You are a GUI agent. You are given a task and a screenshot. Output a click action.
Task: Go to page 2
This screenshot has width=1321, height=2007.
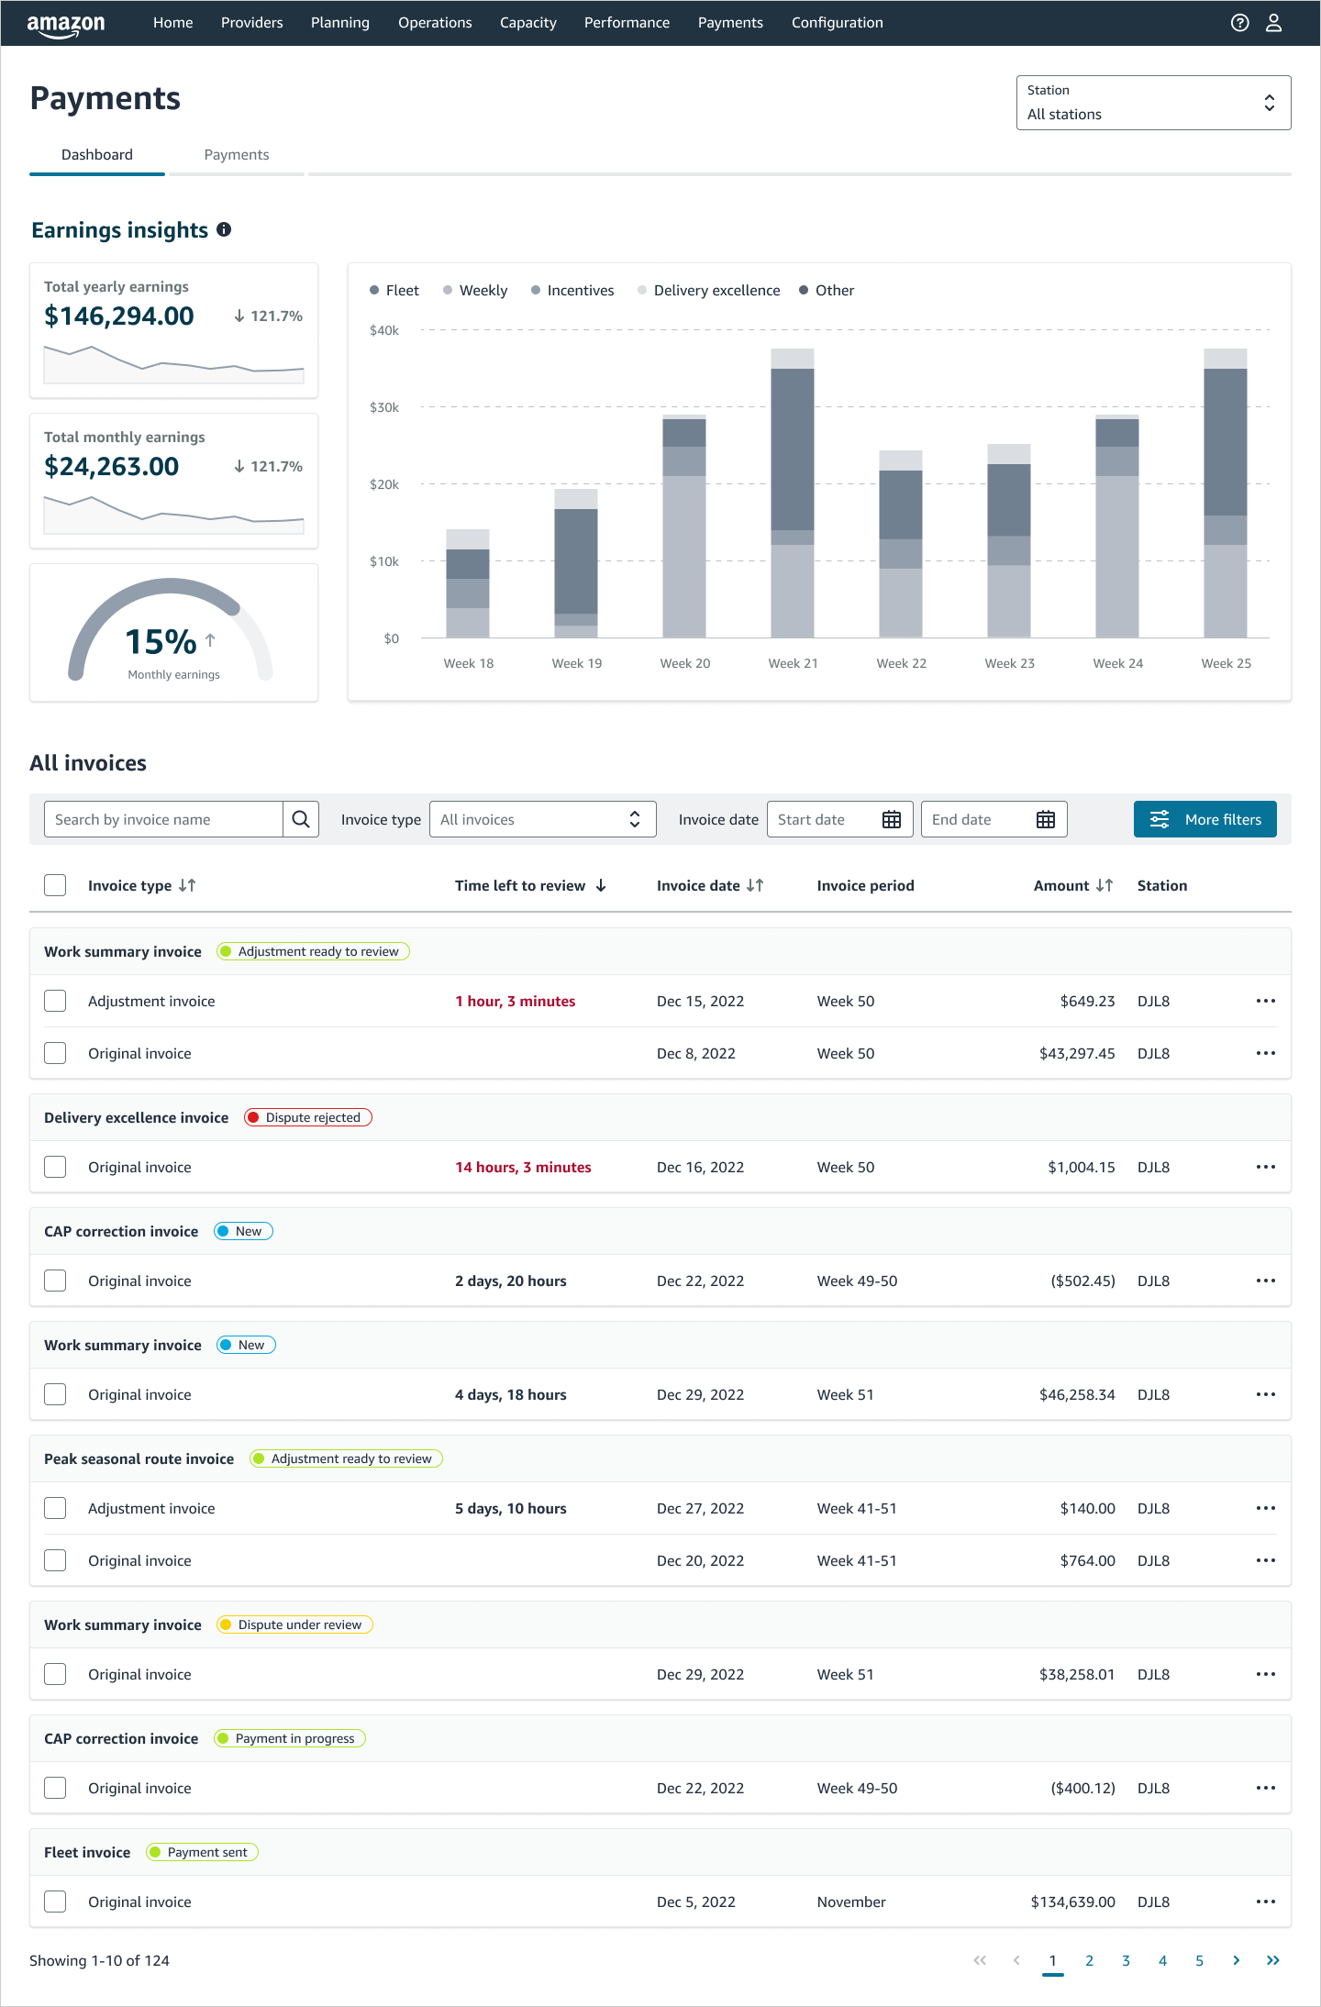[x=1089, y=1960]
